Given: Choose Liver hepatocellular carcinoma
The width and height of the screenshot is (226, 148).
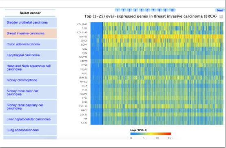Looking at the screenshot, I should [30, 119].
